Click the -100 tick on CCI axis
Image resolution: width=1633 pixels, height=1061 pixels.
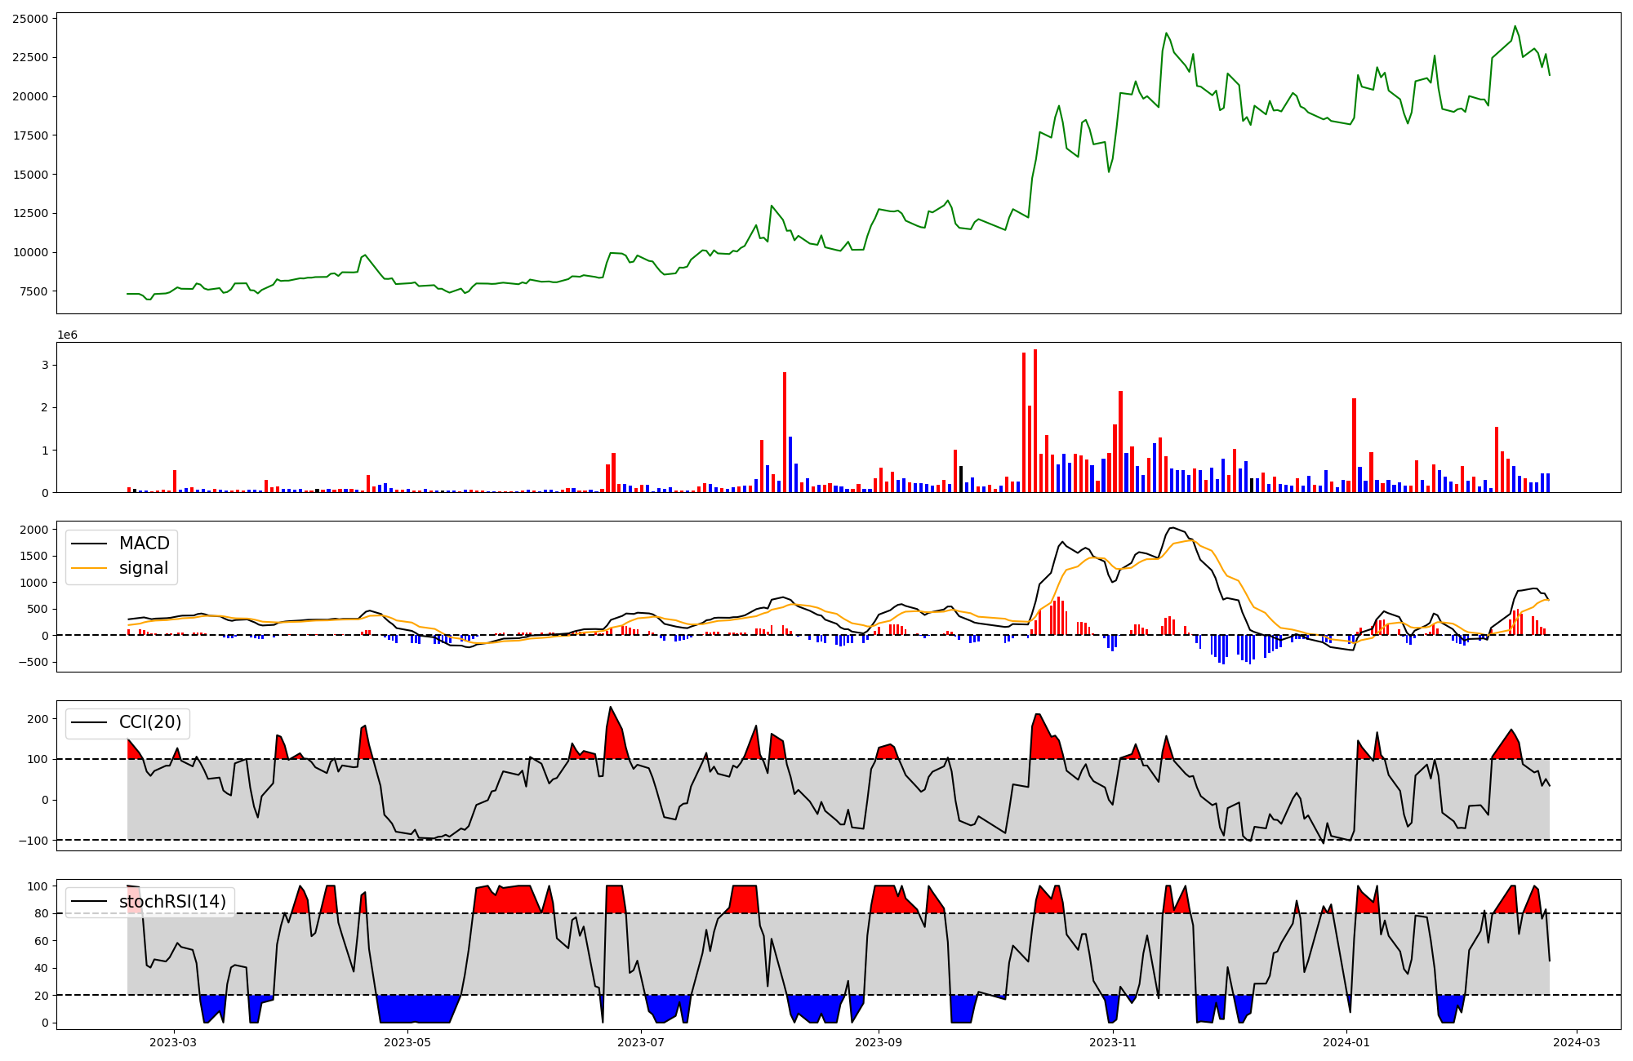point(33,840)
